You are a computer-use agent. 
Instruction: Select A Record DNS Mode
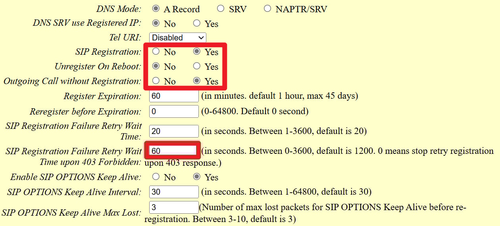[x=156, y=8]
